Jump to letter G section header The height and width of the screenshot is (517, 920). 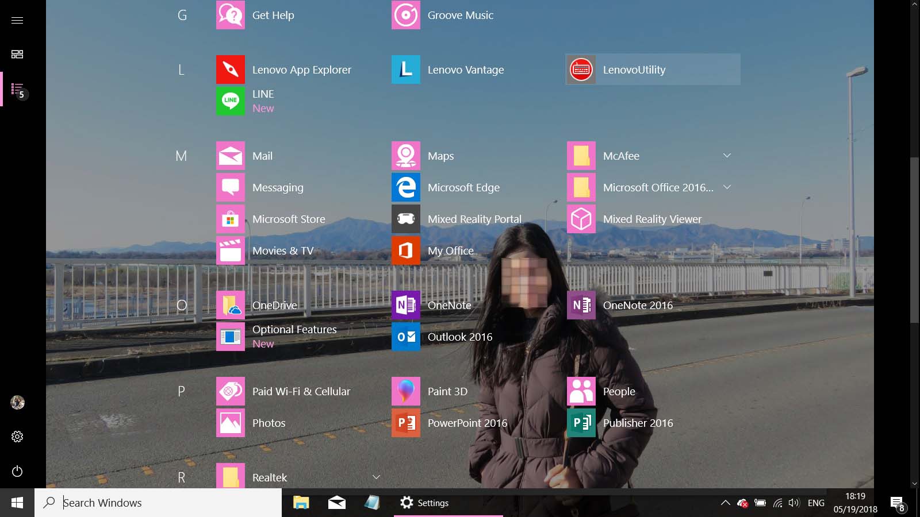pyautogui.click(x=182, y=15)
